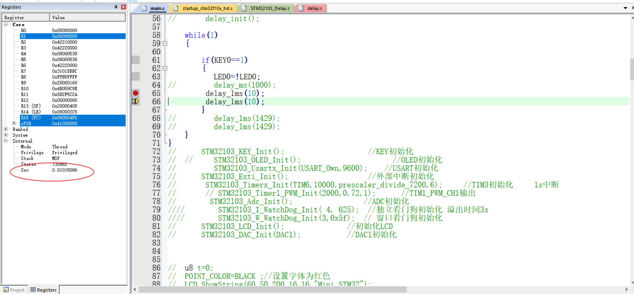
Task: Select register R3 row
Action: pyautogui.click(x=73, y=48)
